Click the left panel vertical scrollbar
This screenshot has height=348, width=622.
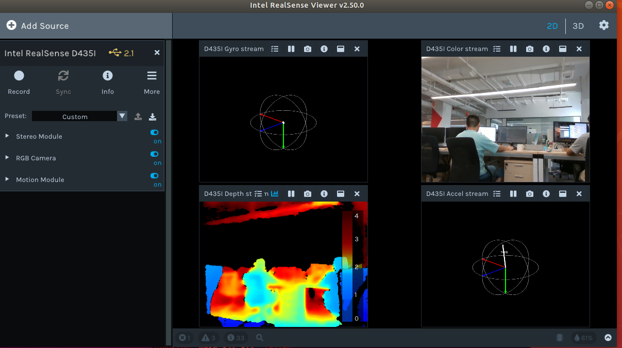coord(169,193)
